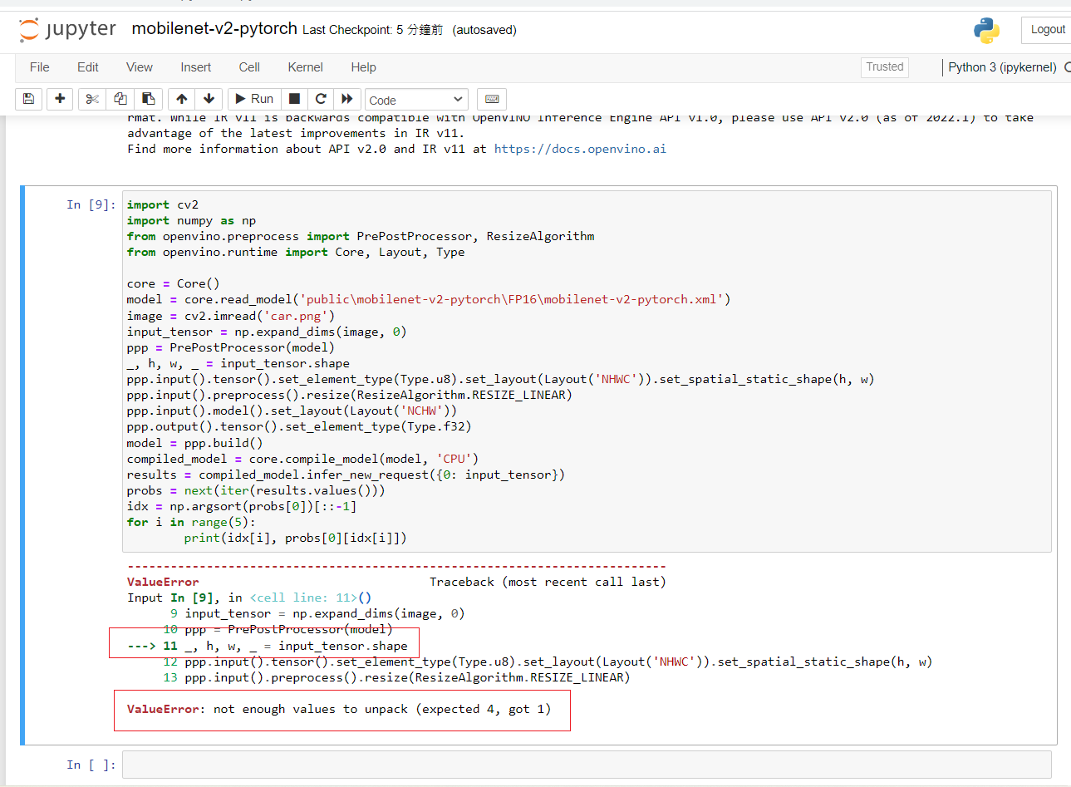Click the 'image = cv2.imread' code line
The image size is (1071, 787).
[231, 316]
